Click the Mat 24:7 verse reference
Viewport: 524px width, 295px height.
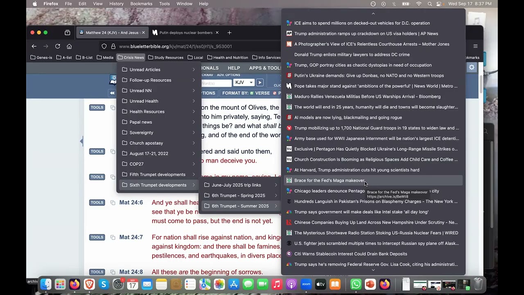131,237
